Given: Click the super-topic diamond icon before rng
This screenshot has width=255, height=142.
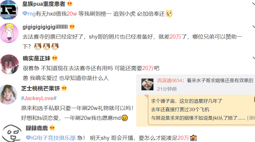Looking at the screenshot, I should [x=25, y=13].
